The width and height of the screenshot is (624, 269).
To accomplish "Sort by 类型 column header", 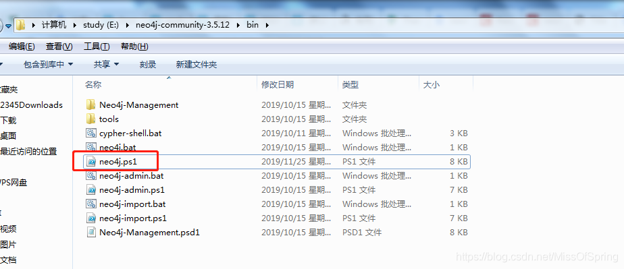I will tap(350, 85).
